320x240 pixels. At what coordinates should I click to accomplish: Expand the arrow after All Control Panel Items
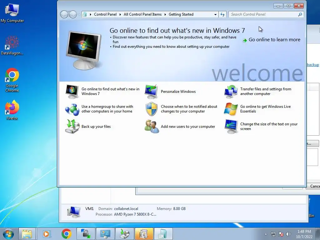(x=165, y=14)
